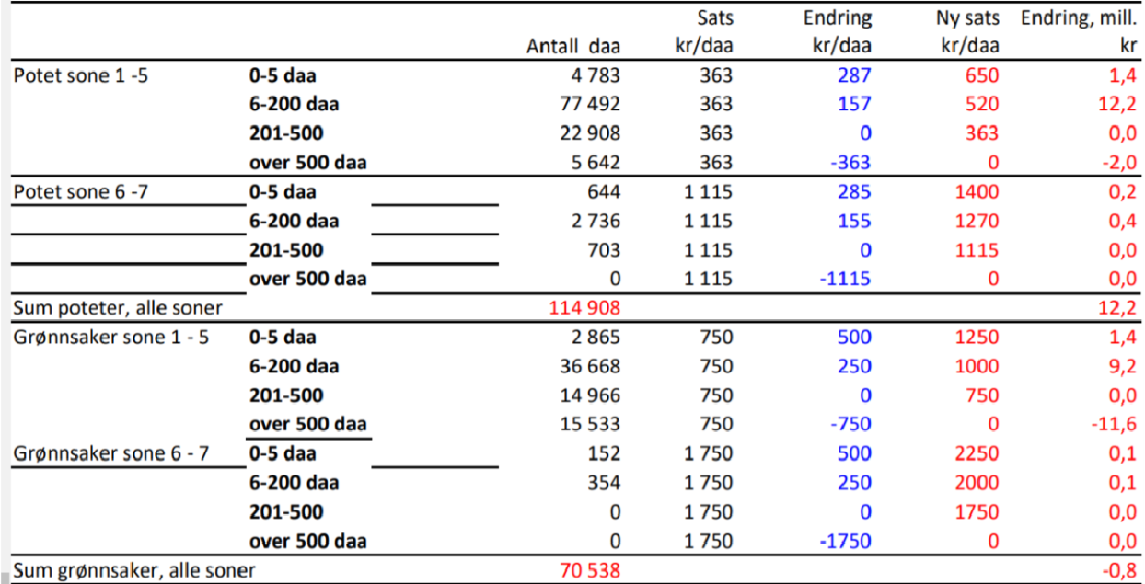This screenshot has height=584, width=1145.
Task: Click the 77 492 daa value
Action: (x=590, y=104)
